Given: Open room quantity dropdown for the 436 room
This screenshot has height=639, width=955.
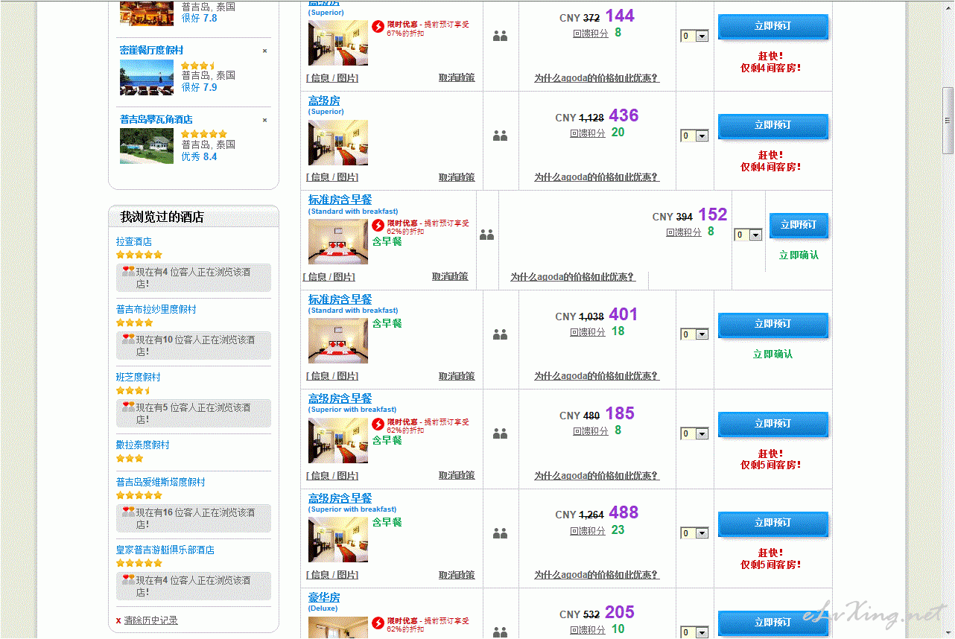Looking at the screenshot, I should pos(694,136).
